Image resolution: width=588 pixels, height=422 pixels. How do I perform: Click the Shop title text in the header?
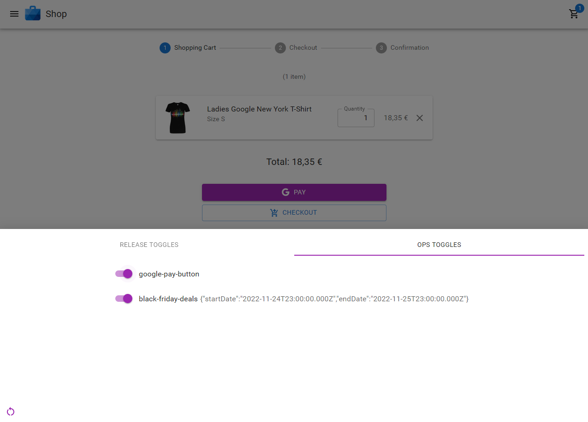pyautogui.click(x=56, y=14)
